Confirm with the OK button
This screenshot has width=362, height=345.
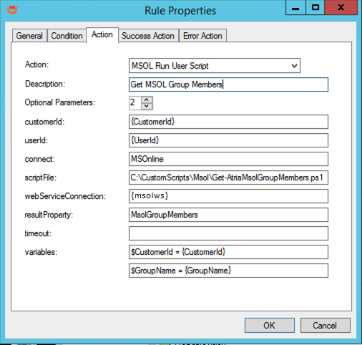click(270, 325)
